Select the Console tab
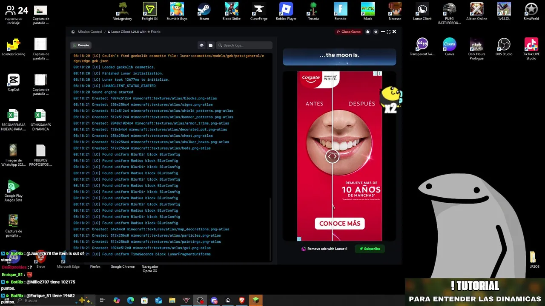This screenshot has width=545, height=306. [81, 45]
